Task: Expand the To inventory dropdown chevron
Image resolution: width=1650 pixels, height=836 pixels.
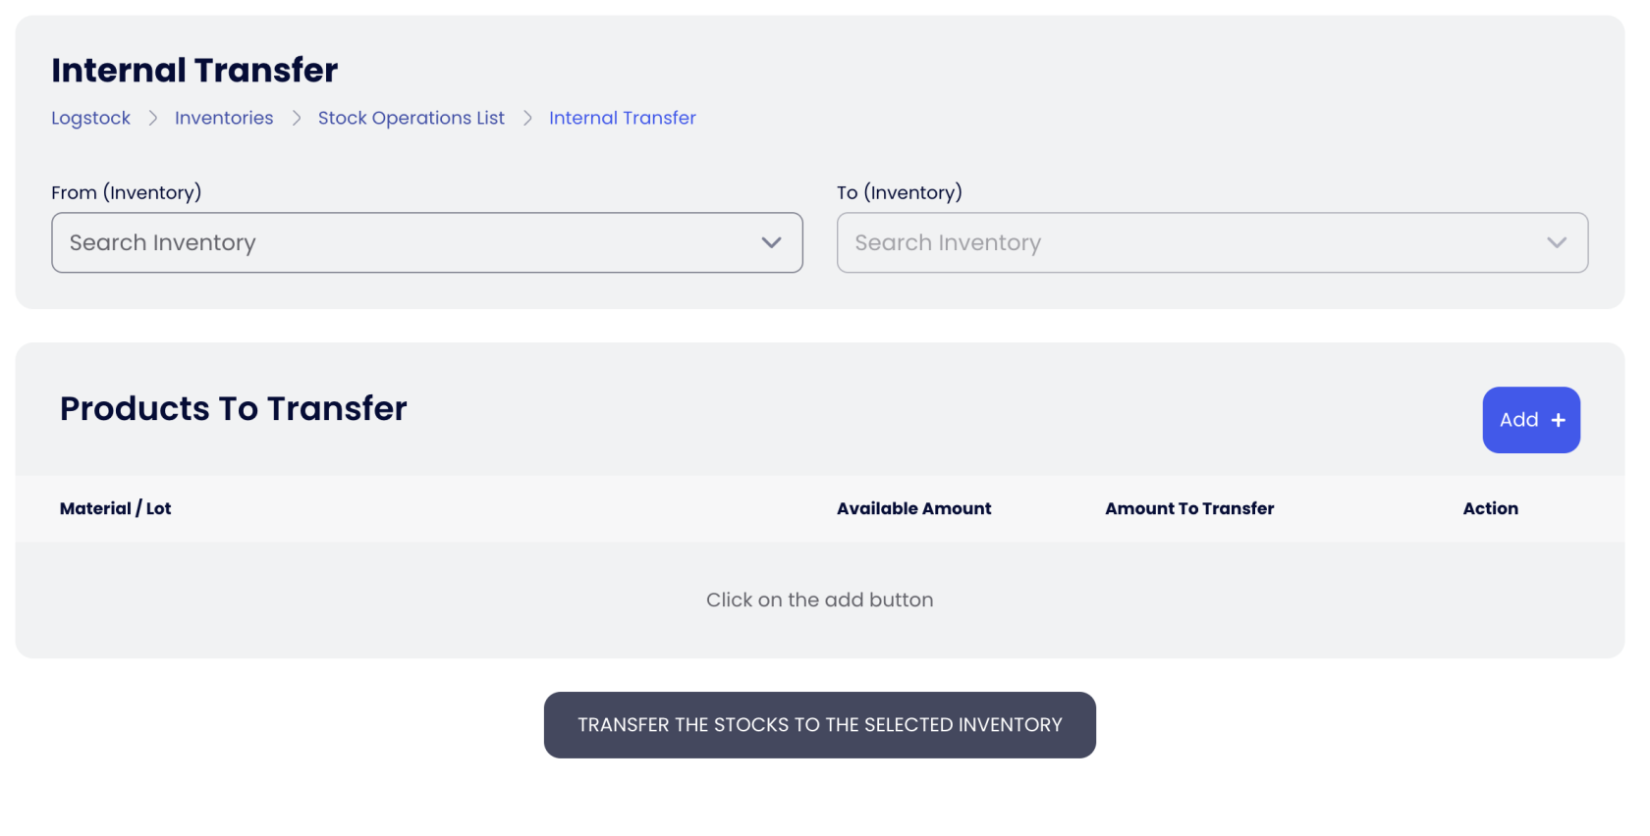Action: pos(1556,242)
